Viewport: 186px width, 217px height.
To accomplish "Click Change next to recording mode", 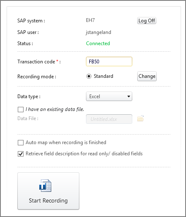I will coord(147,76).
